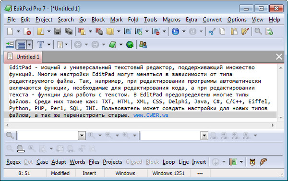Open the Macros menu
This screenshot has width=288, height=181.
coord(171,20)
